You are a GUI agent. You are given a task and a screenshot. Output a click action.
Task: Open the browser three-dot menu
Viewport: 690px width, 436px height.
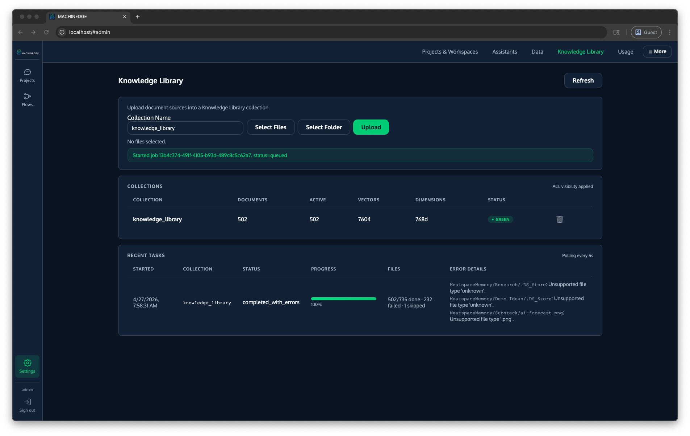(670, 32)
